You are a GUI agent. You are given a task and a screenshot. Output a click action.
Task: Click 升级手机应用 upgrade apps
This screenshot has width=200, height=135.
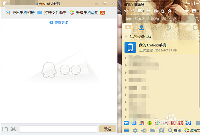click(x=84, y=13)
